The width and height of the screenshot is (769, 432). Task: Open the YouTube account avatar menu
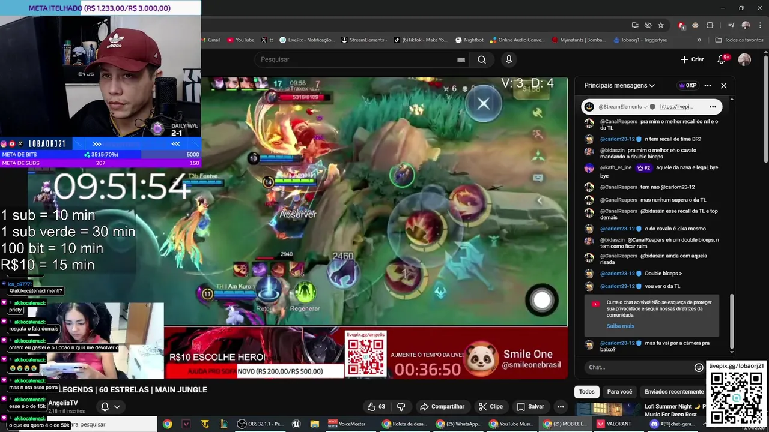click(x=744, y=59)
